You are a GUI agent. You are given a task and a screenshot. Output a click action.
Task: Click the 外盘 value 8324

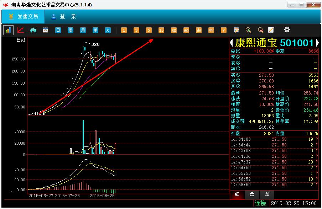[269, 134]
